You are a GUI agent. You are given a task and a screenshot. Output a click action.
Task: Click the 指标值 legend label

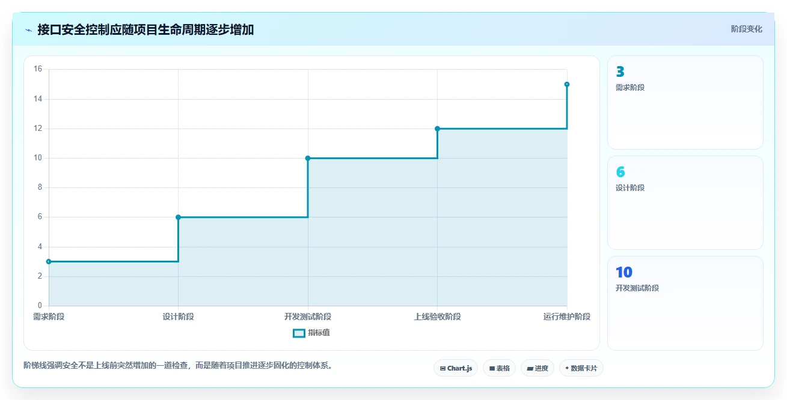coord(319,333)
